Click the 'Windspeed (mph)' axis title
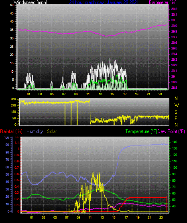 pyautogui.click(x=30, y=2)
